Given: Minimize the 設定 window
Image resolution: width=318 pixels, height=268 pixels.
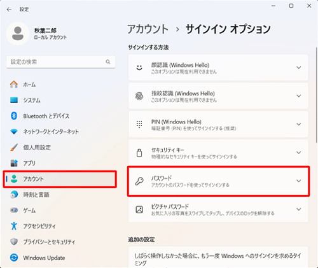Looking at the screenshot, I should (273, 6).
